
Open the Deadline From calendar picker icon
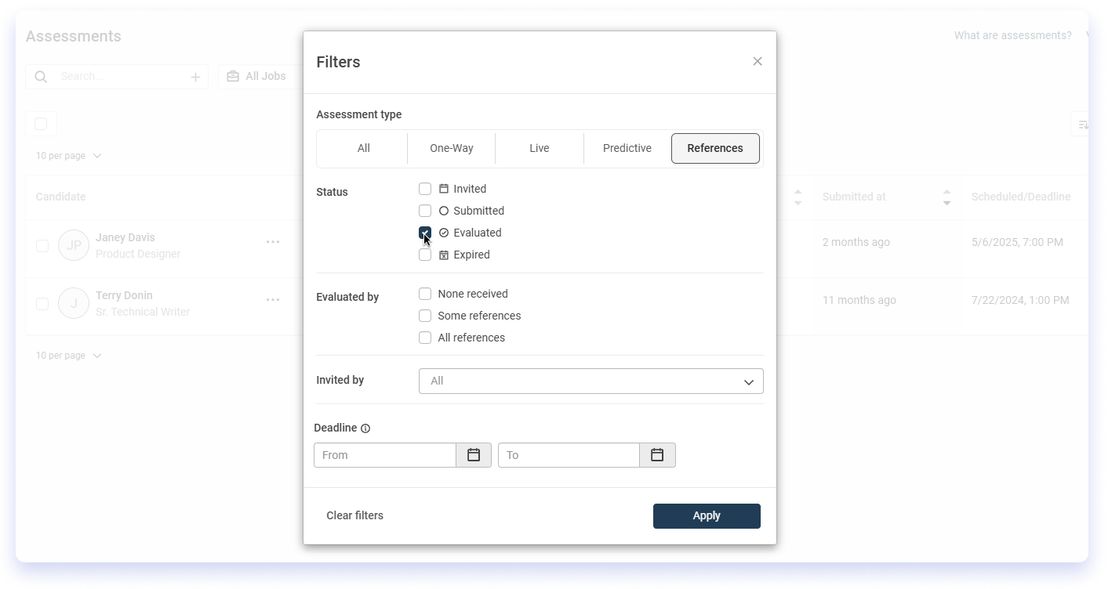click(x=474, y=455)
